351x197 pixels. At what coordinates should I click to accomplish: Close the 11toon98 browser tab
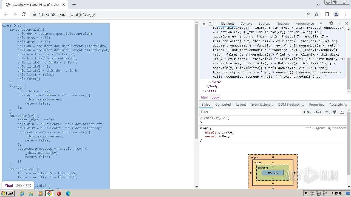click(x=64, y=5)
